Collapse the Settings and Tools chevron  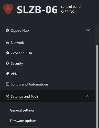88,96
